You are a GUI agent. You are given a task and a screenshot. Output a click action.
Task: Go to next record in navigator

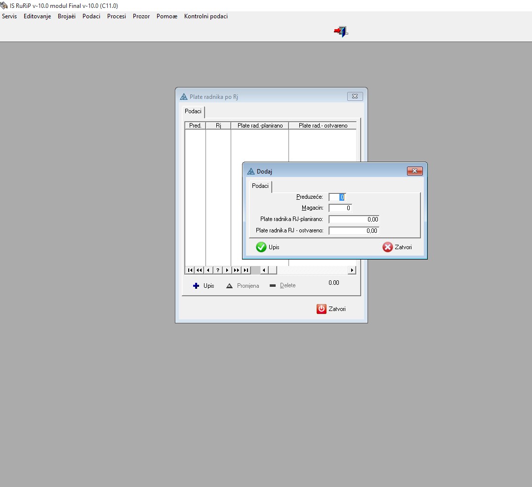click(x=227, y=270)
